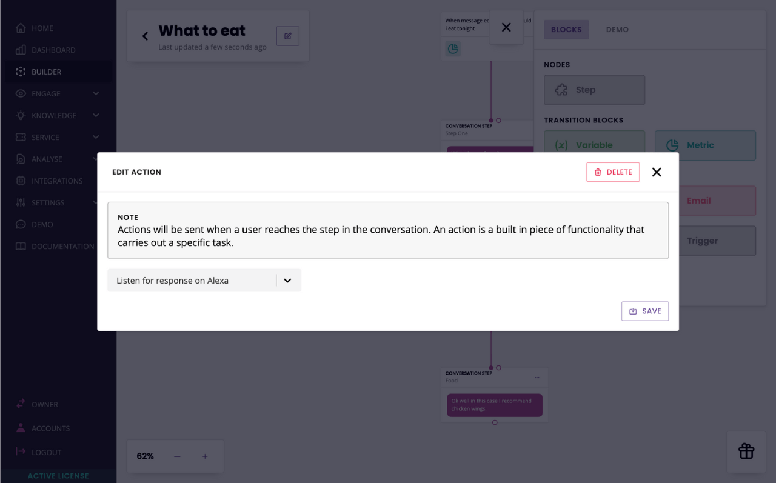Delete the current action

(612, 172)
